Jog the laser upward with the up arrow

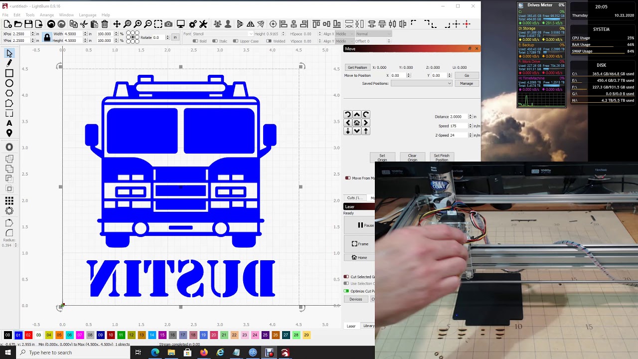pyautogui.click(x=357, y=115)
